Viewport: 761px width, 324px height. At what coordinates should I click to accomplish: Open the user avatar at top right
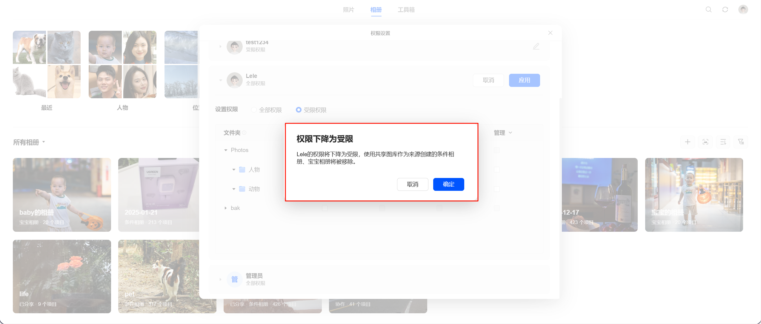[x=743, y=10]
